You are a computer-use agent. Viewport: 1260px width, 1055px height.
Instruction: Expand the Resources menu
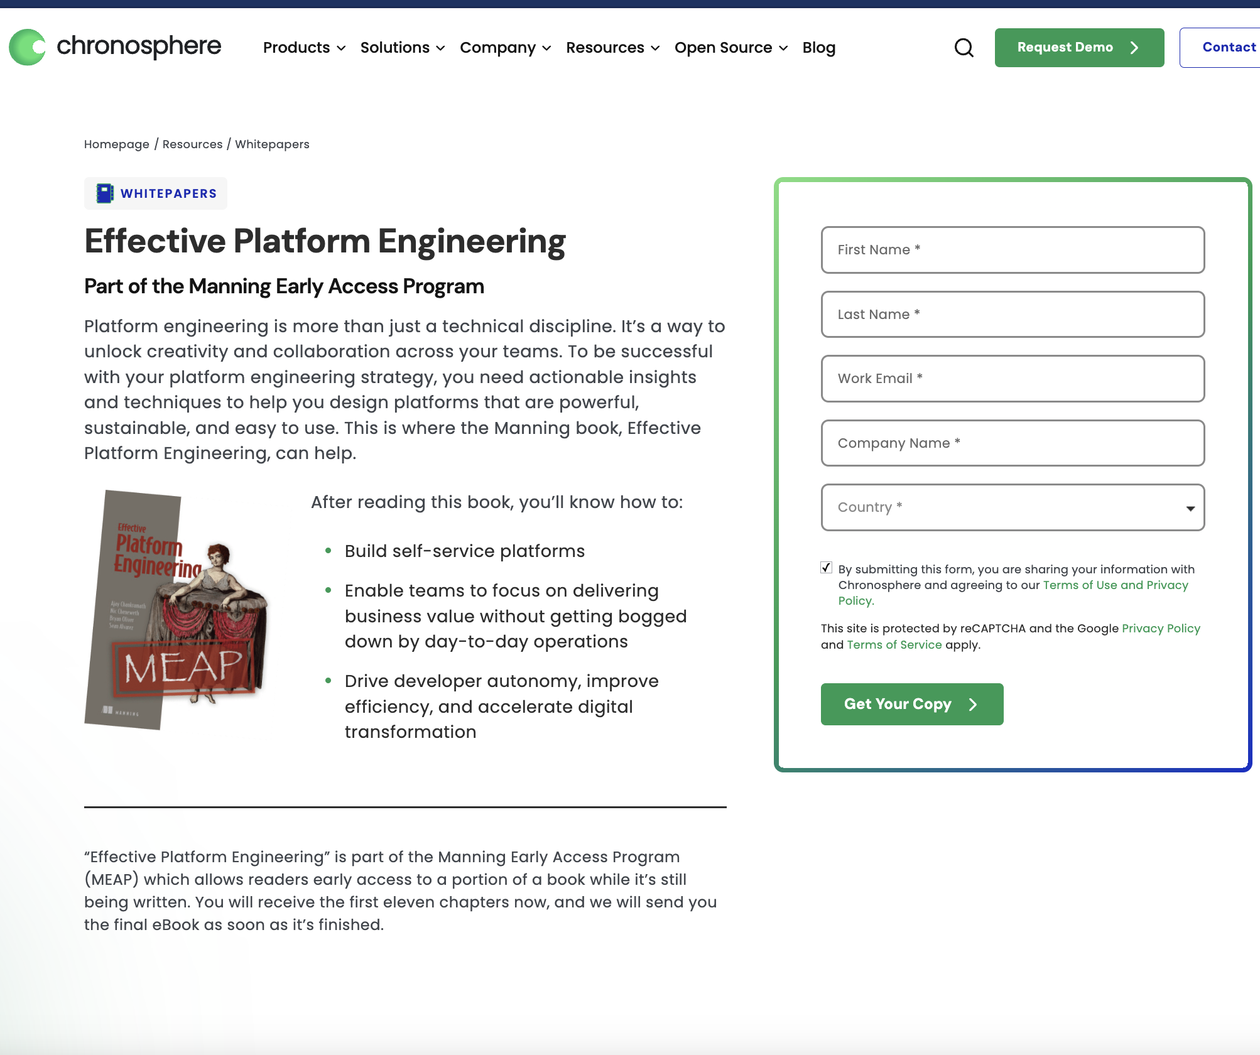point(613,48)
